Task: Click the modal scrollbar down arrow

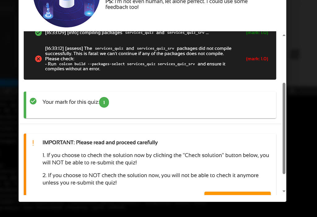Action: 284,191
